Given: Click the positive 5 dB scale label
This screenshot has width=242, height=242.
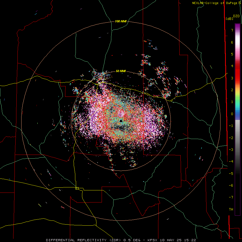Looking at the screenshot, I should (x=232, y=54).
